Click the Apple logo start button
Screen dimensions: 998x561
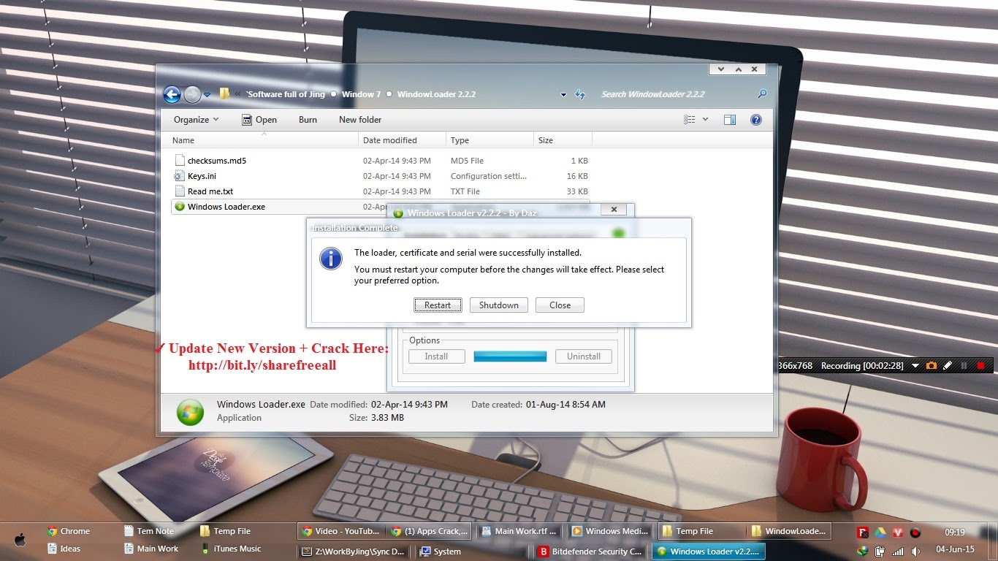(20, 540)
